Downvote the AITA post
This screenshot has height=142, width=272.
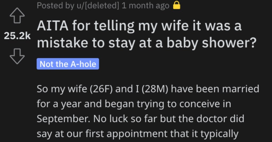point(17,56)
